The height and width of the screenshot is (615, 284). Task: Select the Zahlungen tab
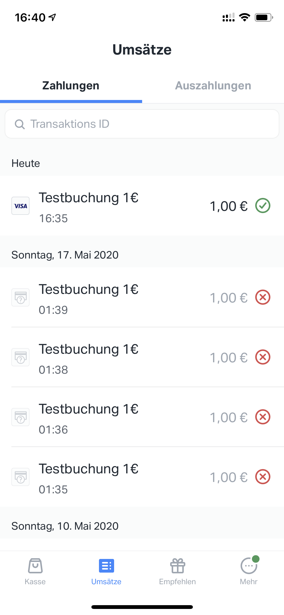click(71, 86)
